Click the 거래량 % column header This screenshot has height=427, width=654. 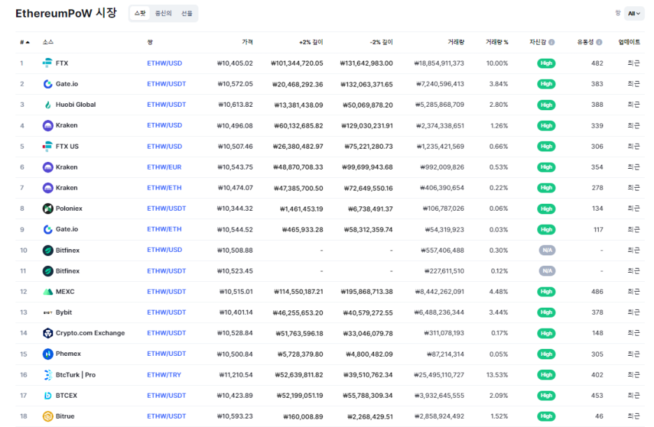click(x=497, y=42)
